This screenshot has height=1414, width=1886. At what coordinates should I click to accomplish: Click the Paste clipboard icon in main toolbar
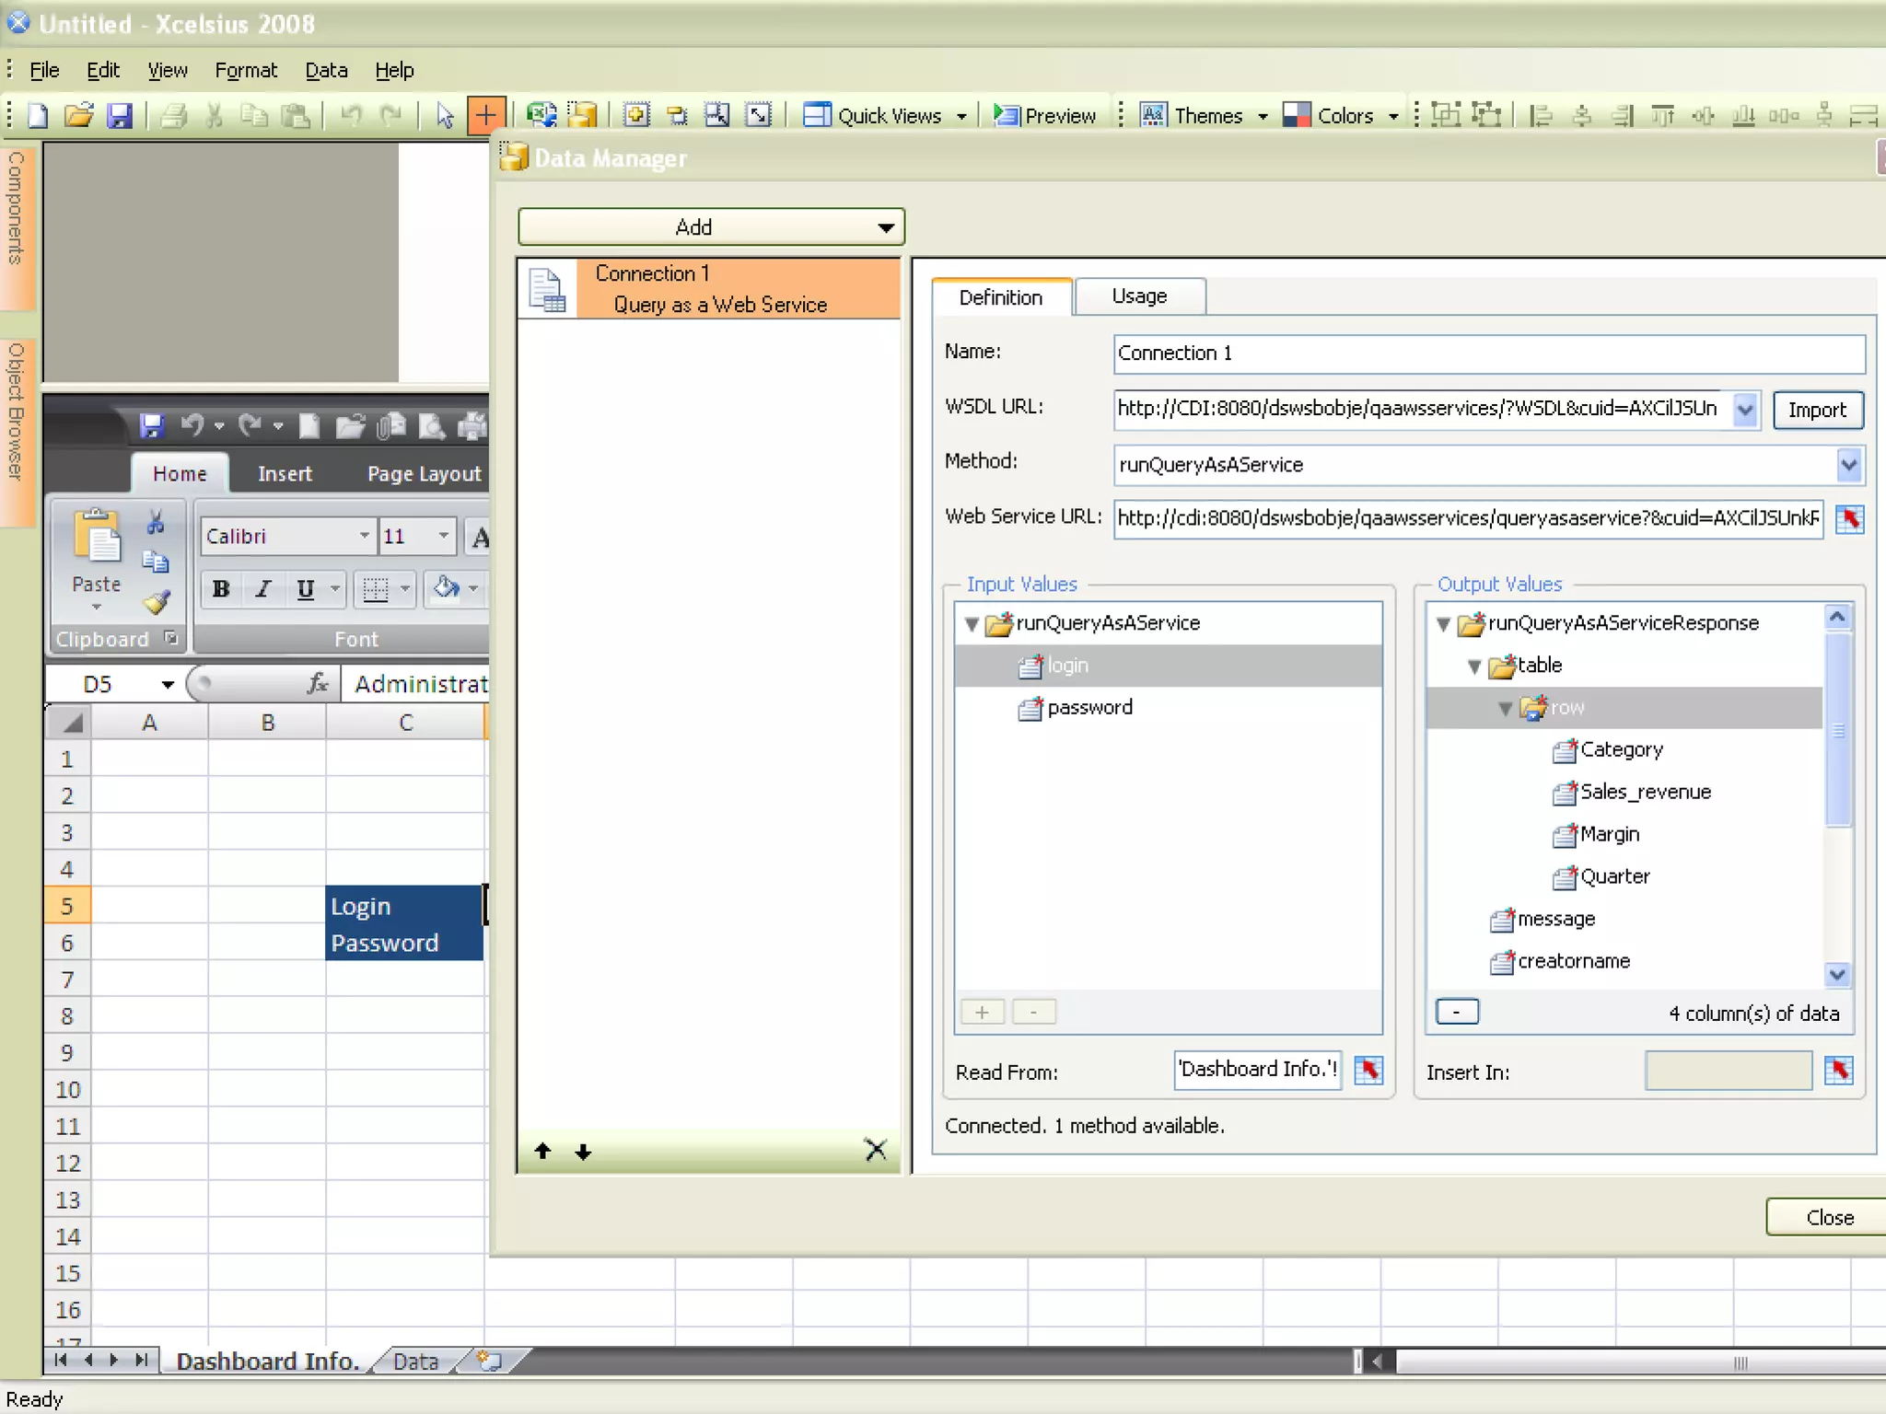tap(295, 115)
